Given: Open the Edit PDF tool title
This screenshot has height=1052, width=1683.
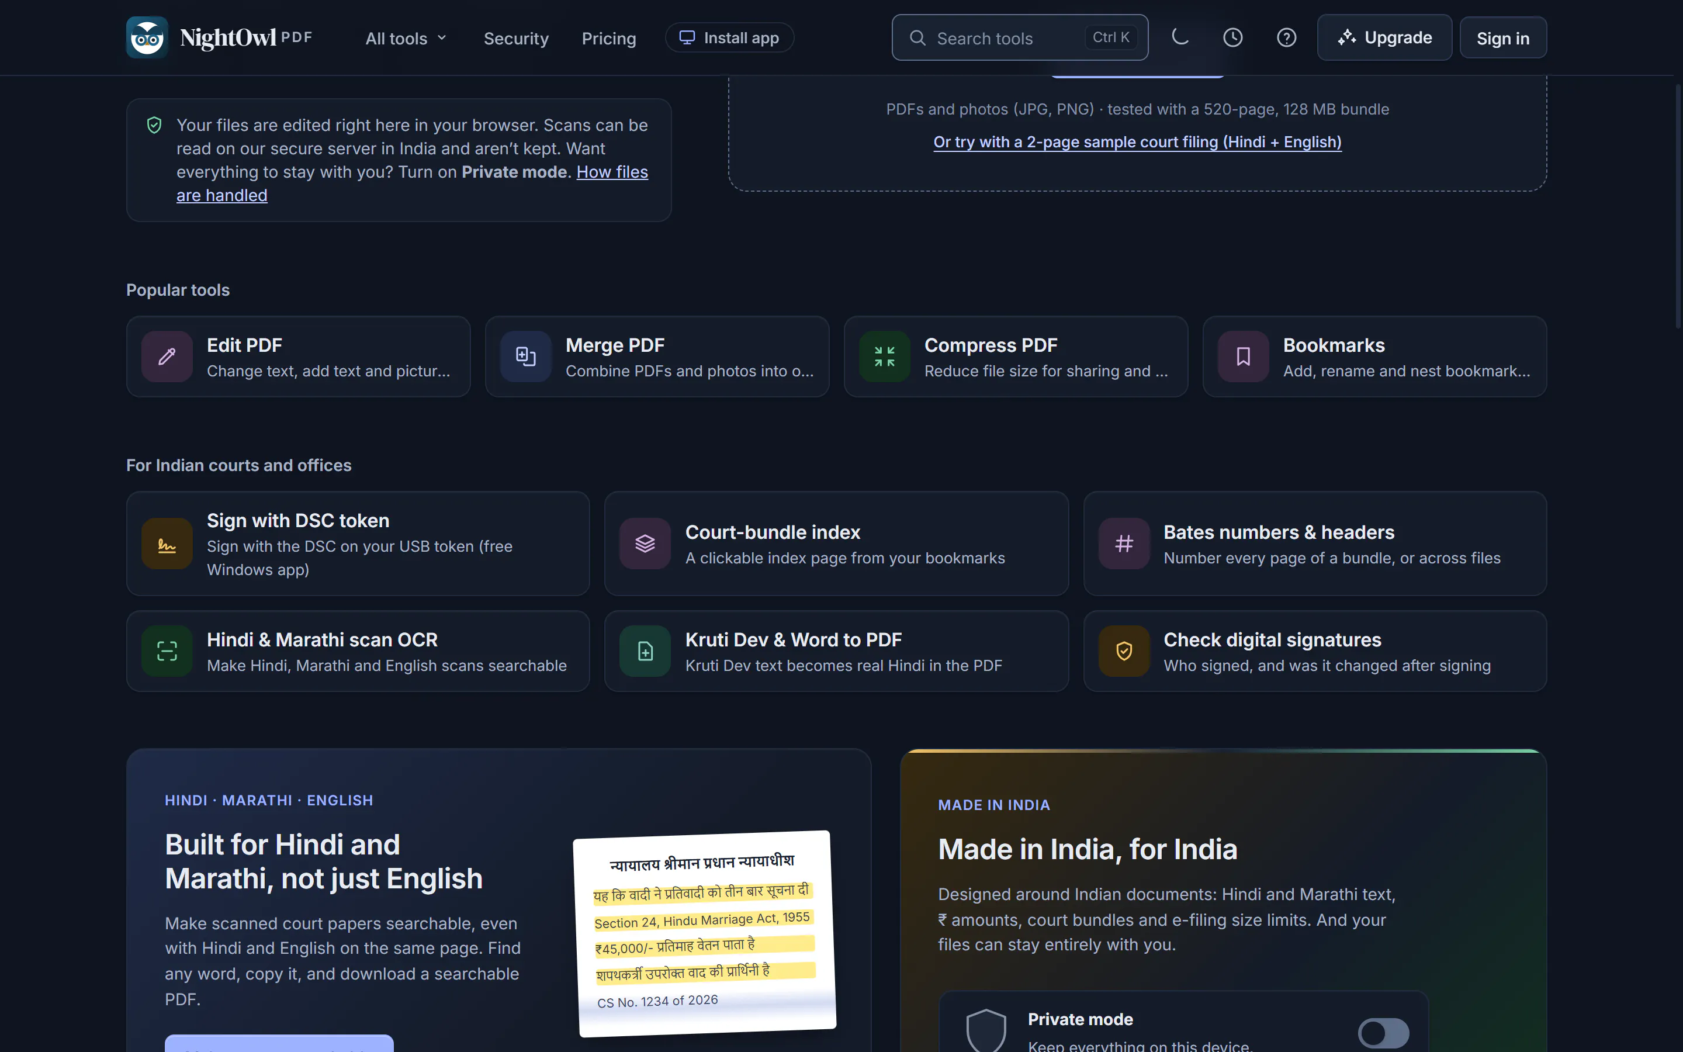Looking at the screenshot, I should click(244, 345).
